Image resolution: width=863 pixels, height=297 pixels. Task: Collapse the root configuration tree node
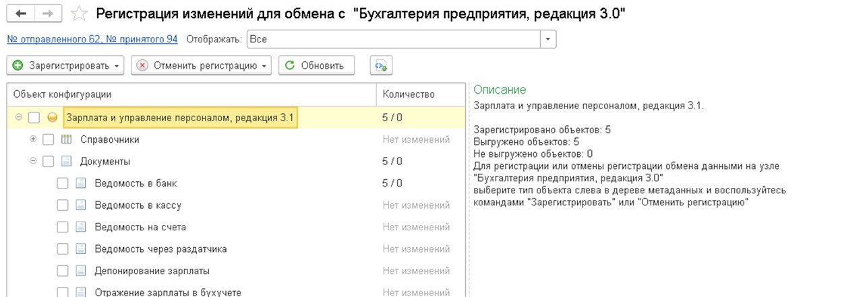pos(19,117)
